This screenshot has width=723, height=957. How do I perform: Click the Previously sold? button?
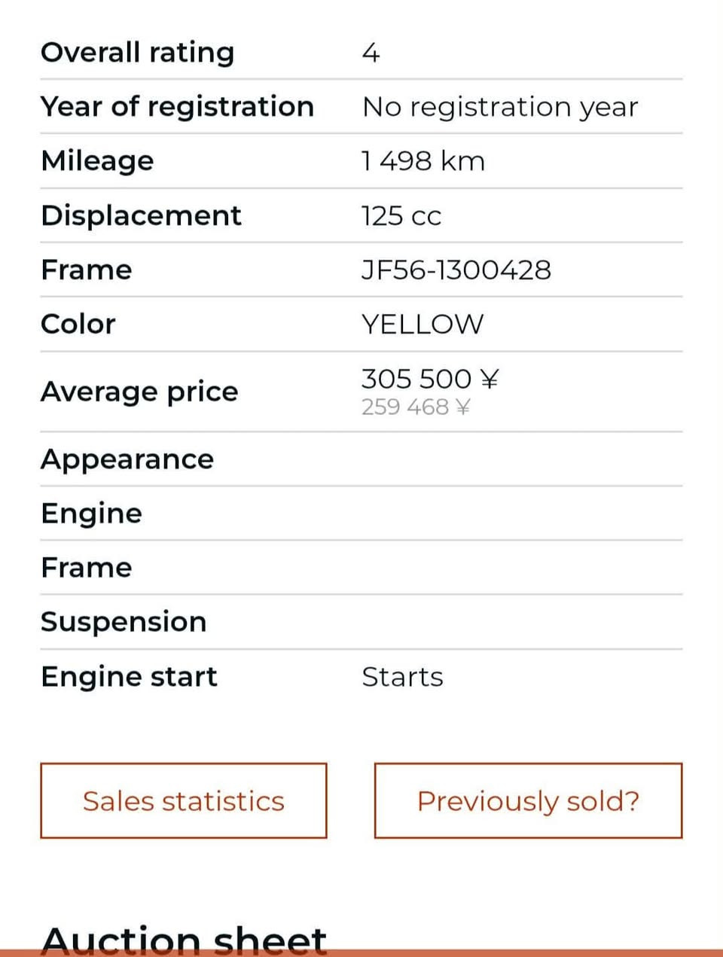528,800
